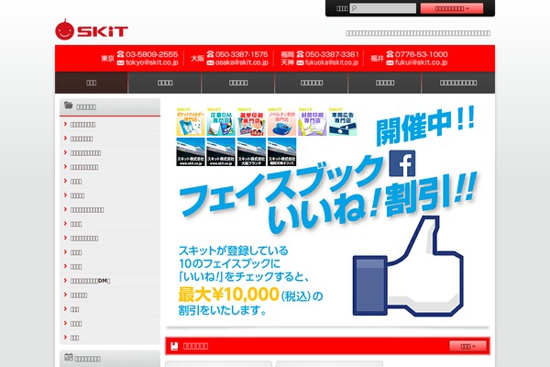Open the fukuoka@skit.co.jp email link
This screenshot has width=550, height=367.
point(332,62)
